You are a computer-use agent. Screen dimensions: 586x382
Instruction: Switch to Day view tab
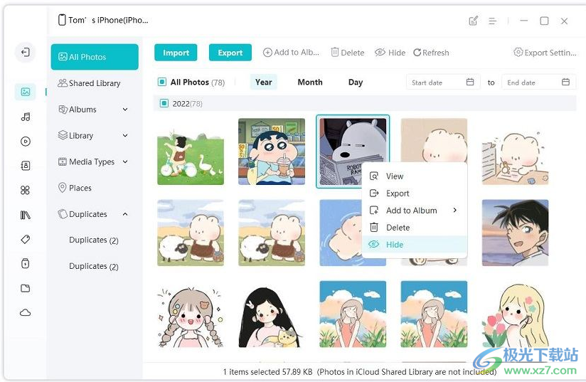356,82
